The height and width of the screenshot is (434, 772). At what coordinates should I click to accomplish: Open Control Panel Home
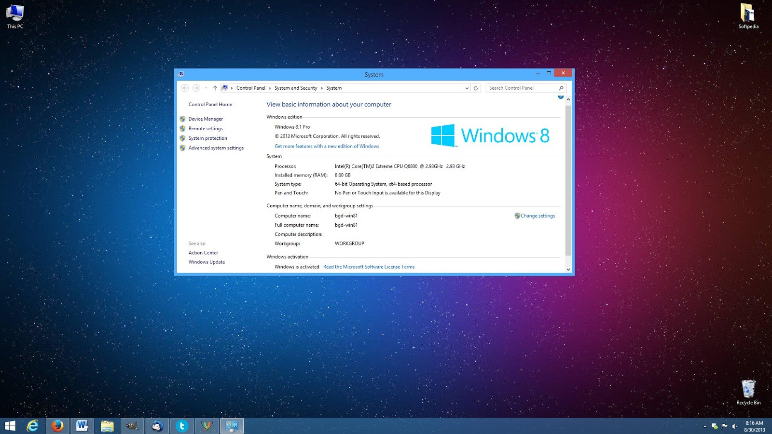pyautogui.click(x=210, y=104)
